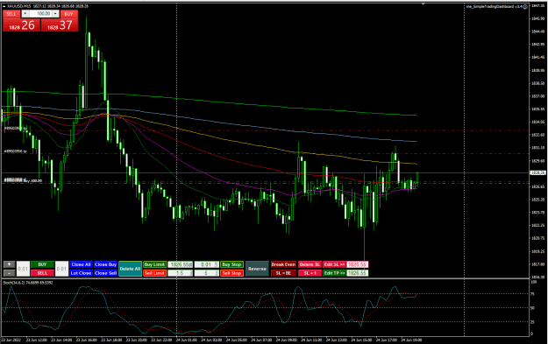Click the Lot Close button
Viewport: 548px width, 344px height.
pos(81,273)
